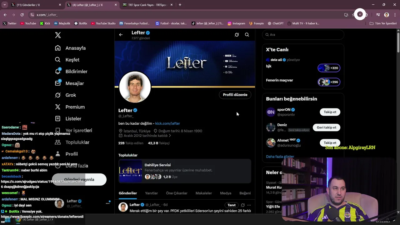Viewport: 400px width, 225px height.
Task: Reload page with refresh icon
Action: pyautogui.click(x=22, y=15)
